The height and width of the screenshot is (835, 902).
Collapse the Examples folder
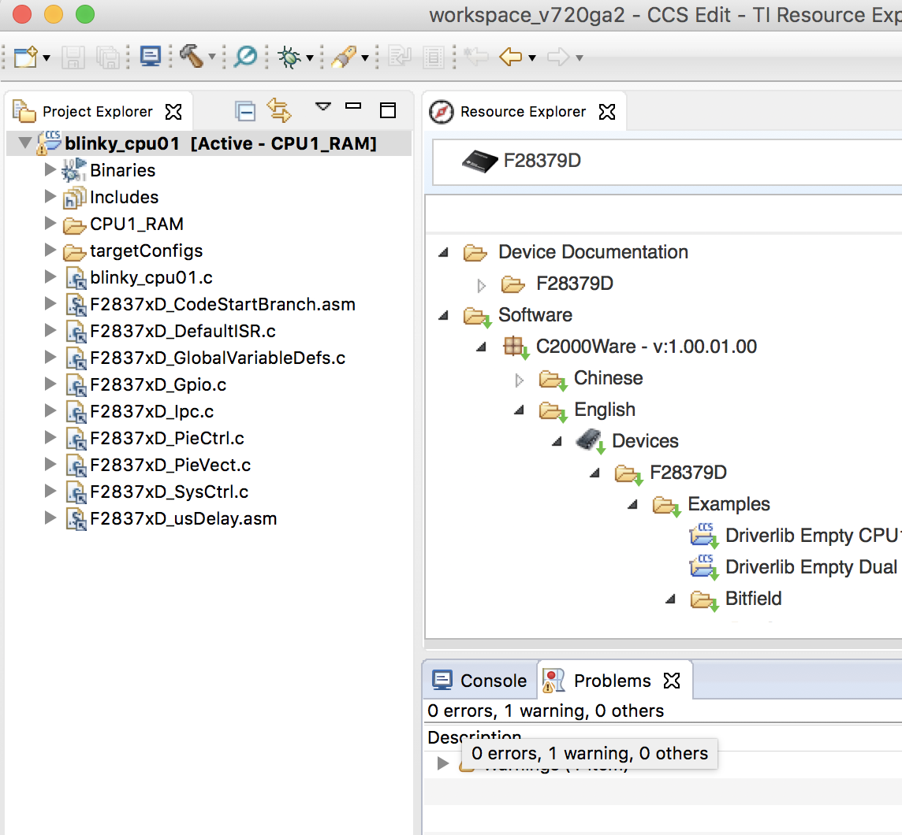[632, 505]
